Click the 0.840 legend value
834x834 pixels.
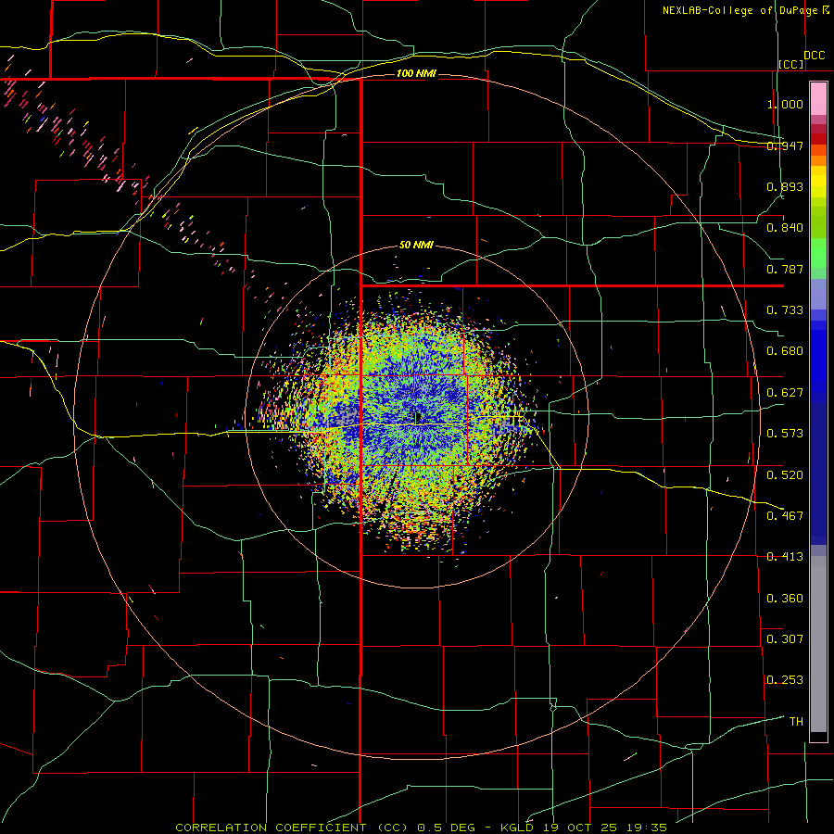[x=785, y=228]
